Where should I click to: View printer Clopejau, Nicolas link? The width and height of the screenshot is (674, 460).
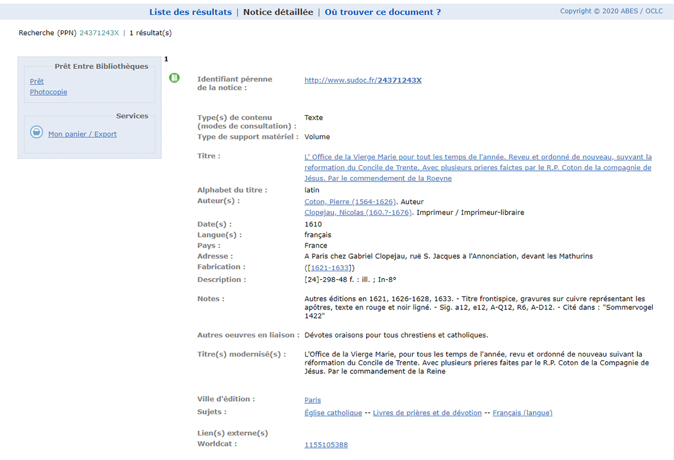point(358,212)
